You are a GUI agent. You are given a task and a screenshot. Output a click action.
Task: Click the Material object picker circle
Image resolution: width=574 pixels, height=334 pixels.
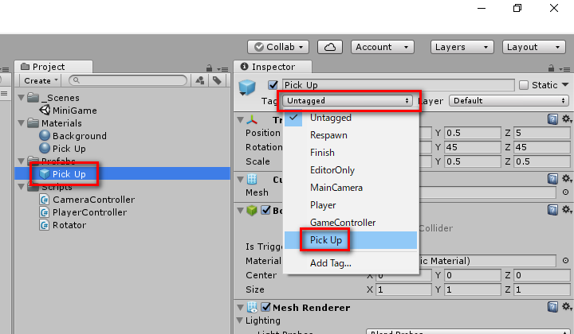pos(565,261)
